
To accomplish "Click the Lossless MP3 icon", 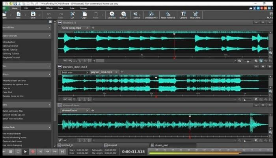I will 151,14.
